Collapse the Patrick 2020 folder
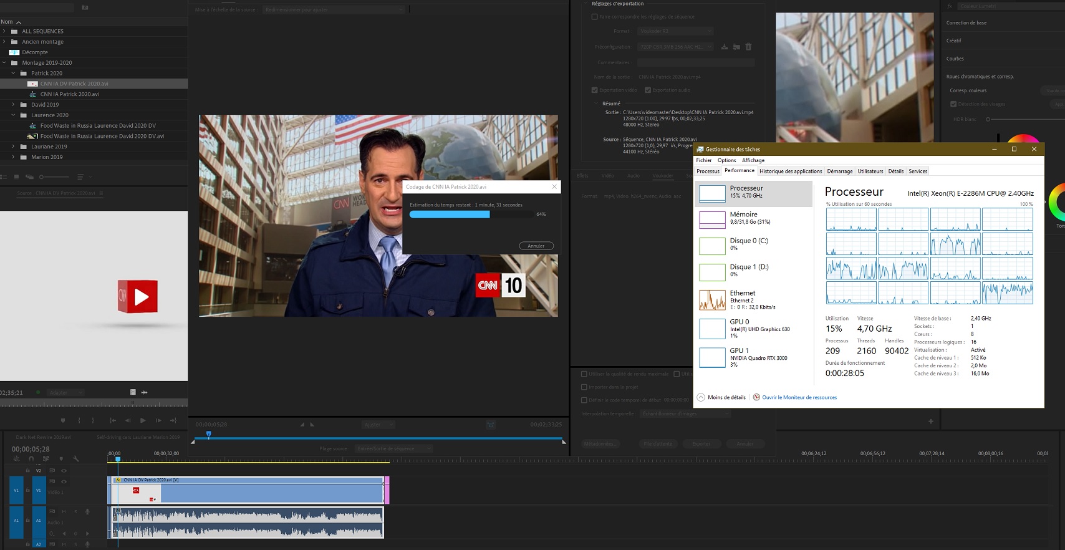The width and height of the screenshot is (1065, 550). [x=13, y=73]
